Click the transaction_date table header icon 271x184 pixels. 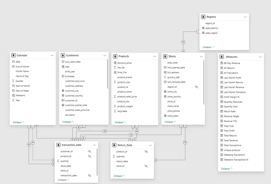58,145
